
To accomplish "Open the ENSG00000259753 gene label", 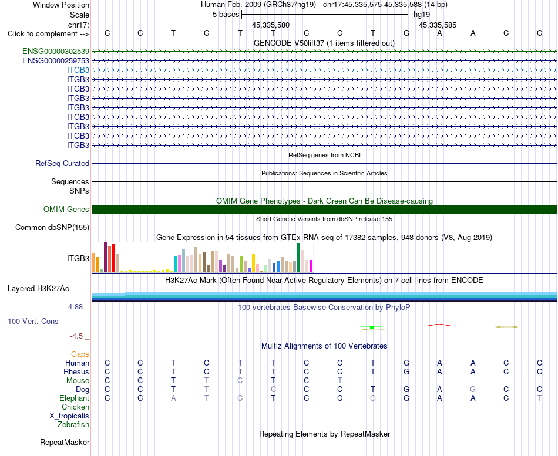I will [56, 61].
